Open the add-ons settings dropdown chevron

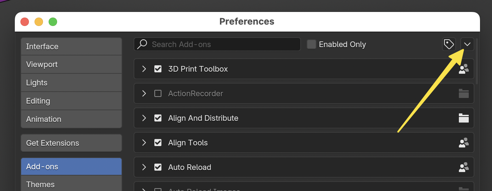pyautogui.click(x=467, y=44)
